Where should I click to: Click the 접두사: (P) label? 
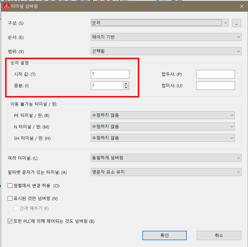172,74
